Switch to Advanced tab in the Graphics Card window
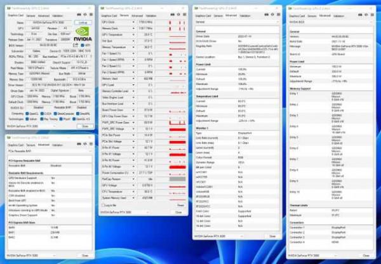This screenshot has height=264, width=381. point(44,16)
